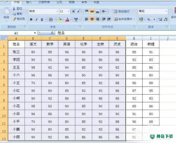Select the cell containing 张三
The height and width of the screenshot is (143, 176).
[16, 52]
